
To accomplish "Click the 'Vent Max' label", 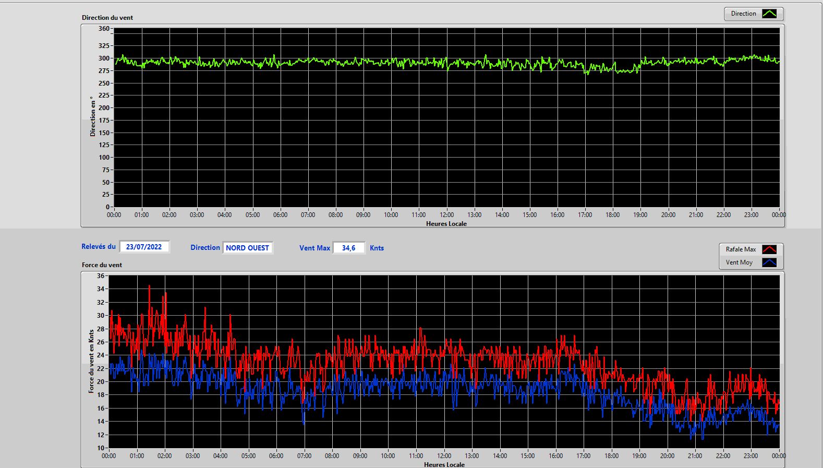I will 314,248.
